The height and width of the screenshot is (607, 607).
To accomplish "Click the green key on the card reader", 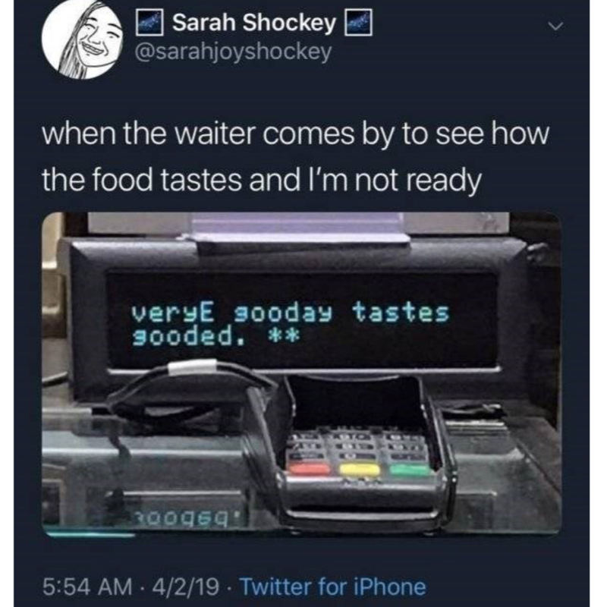I will (x=409, y=469).
